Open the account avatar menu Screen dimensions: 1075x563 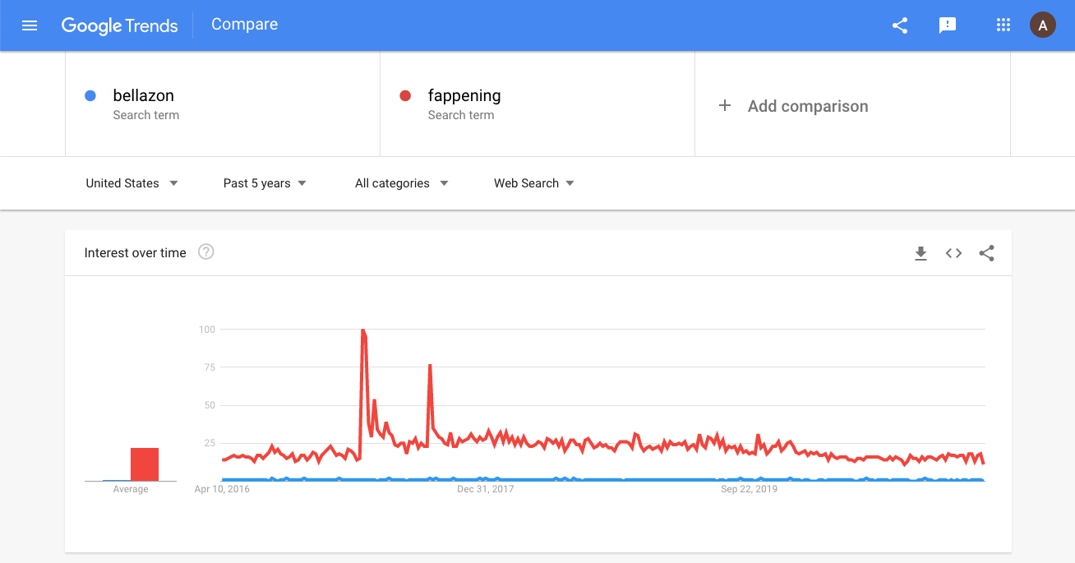pos(1043,25)
